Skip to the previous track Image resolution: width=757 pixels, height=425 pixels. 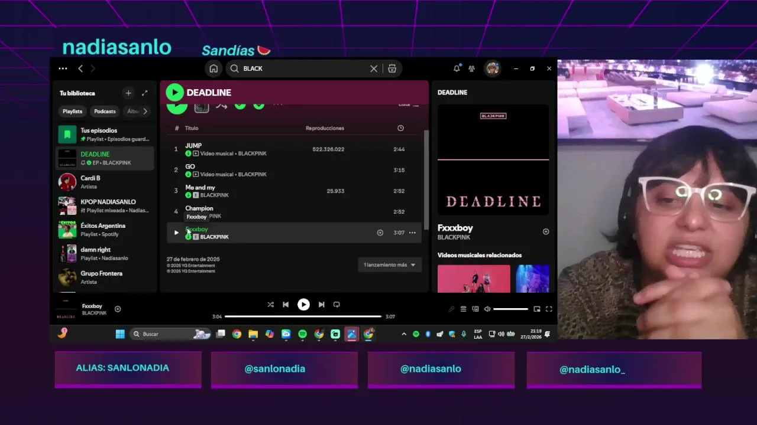click(x=286, y=305)
